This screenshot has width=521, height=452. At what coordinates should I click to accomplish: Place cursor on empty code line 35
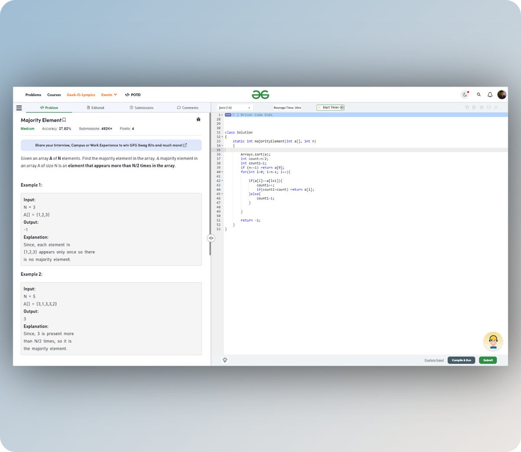365,150
